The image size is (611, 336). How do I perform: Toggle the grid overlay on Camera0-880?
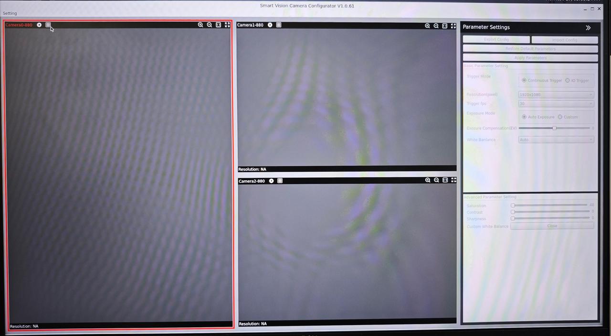point(48,25)
